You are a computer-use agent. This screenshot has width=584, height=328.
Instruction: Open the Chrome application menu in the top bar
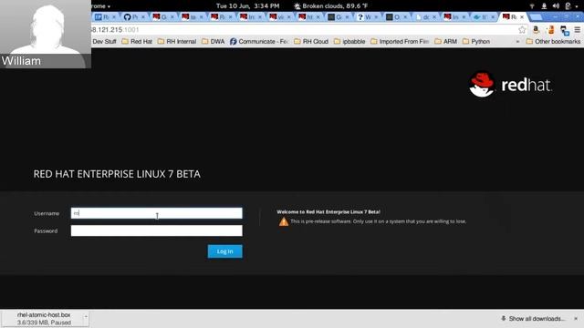coord(101,6)
